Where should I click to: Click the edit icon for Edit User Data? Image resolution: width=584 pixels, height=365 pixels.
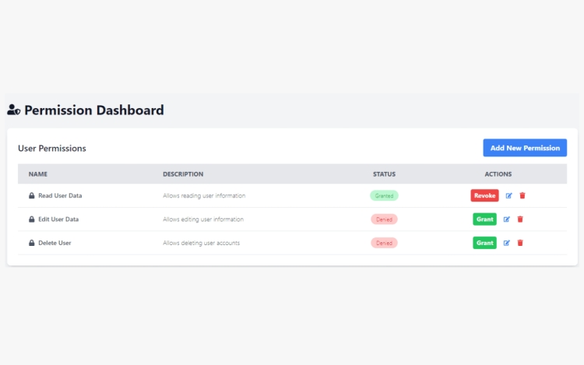507,219
